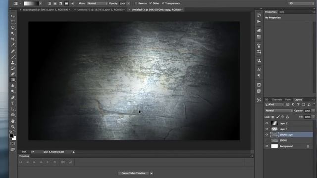Screen dimensions: 317x178
Task: Click the background color swatch
Action: 14,138
